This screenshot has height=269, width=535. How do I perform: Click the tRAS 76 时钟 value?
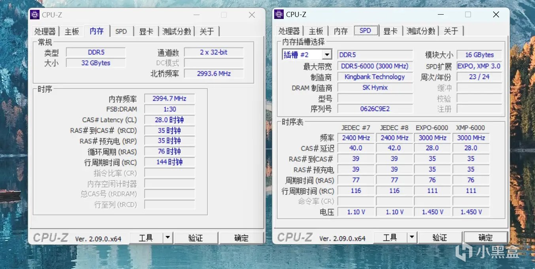pyautogui.click(x=170, y=151)
